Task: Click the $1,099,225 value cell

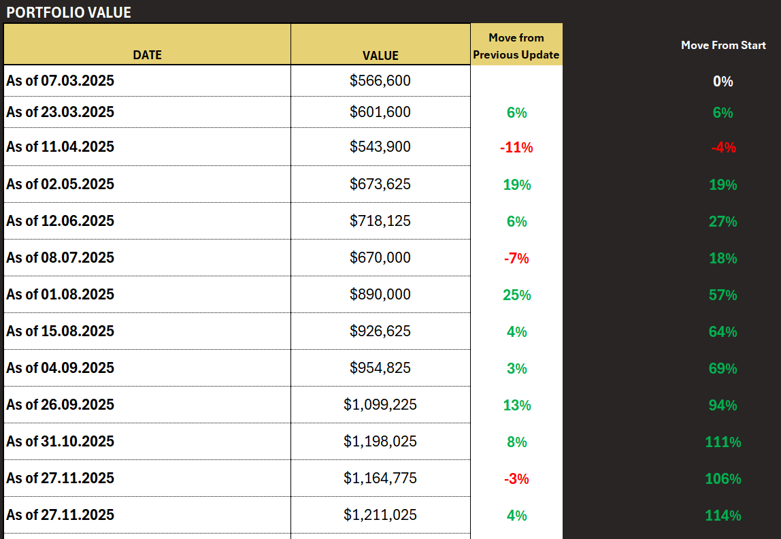Action: pos(380,404)
